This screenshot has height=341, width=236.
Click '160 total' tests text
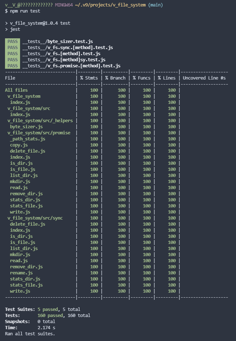tap(79, 315)
